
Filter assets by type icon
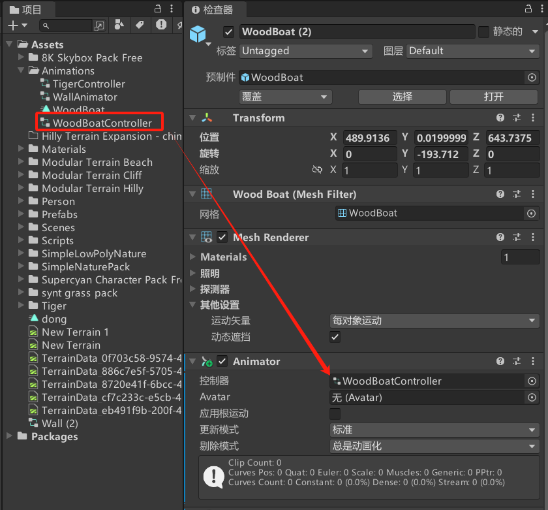[119, 25]
